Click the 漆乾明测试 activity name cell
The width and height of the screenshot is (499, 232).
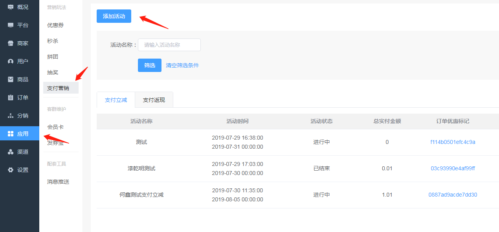point(141,168)
